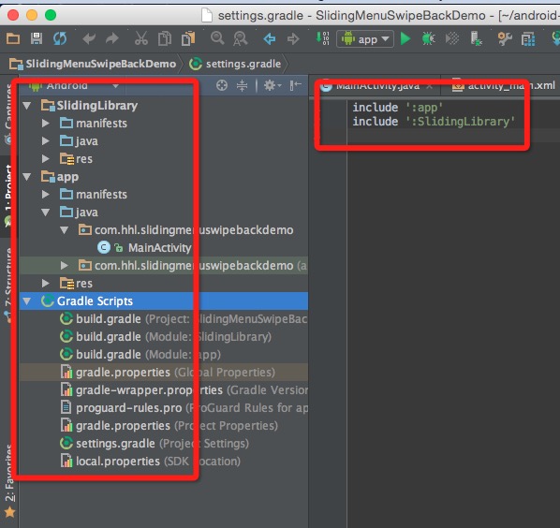The image size is (560, 528).
Task: Click the include ':SlidingLibrary' code line
Action: pos(434,122)
